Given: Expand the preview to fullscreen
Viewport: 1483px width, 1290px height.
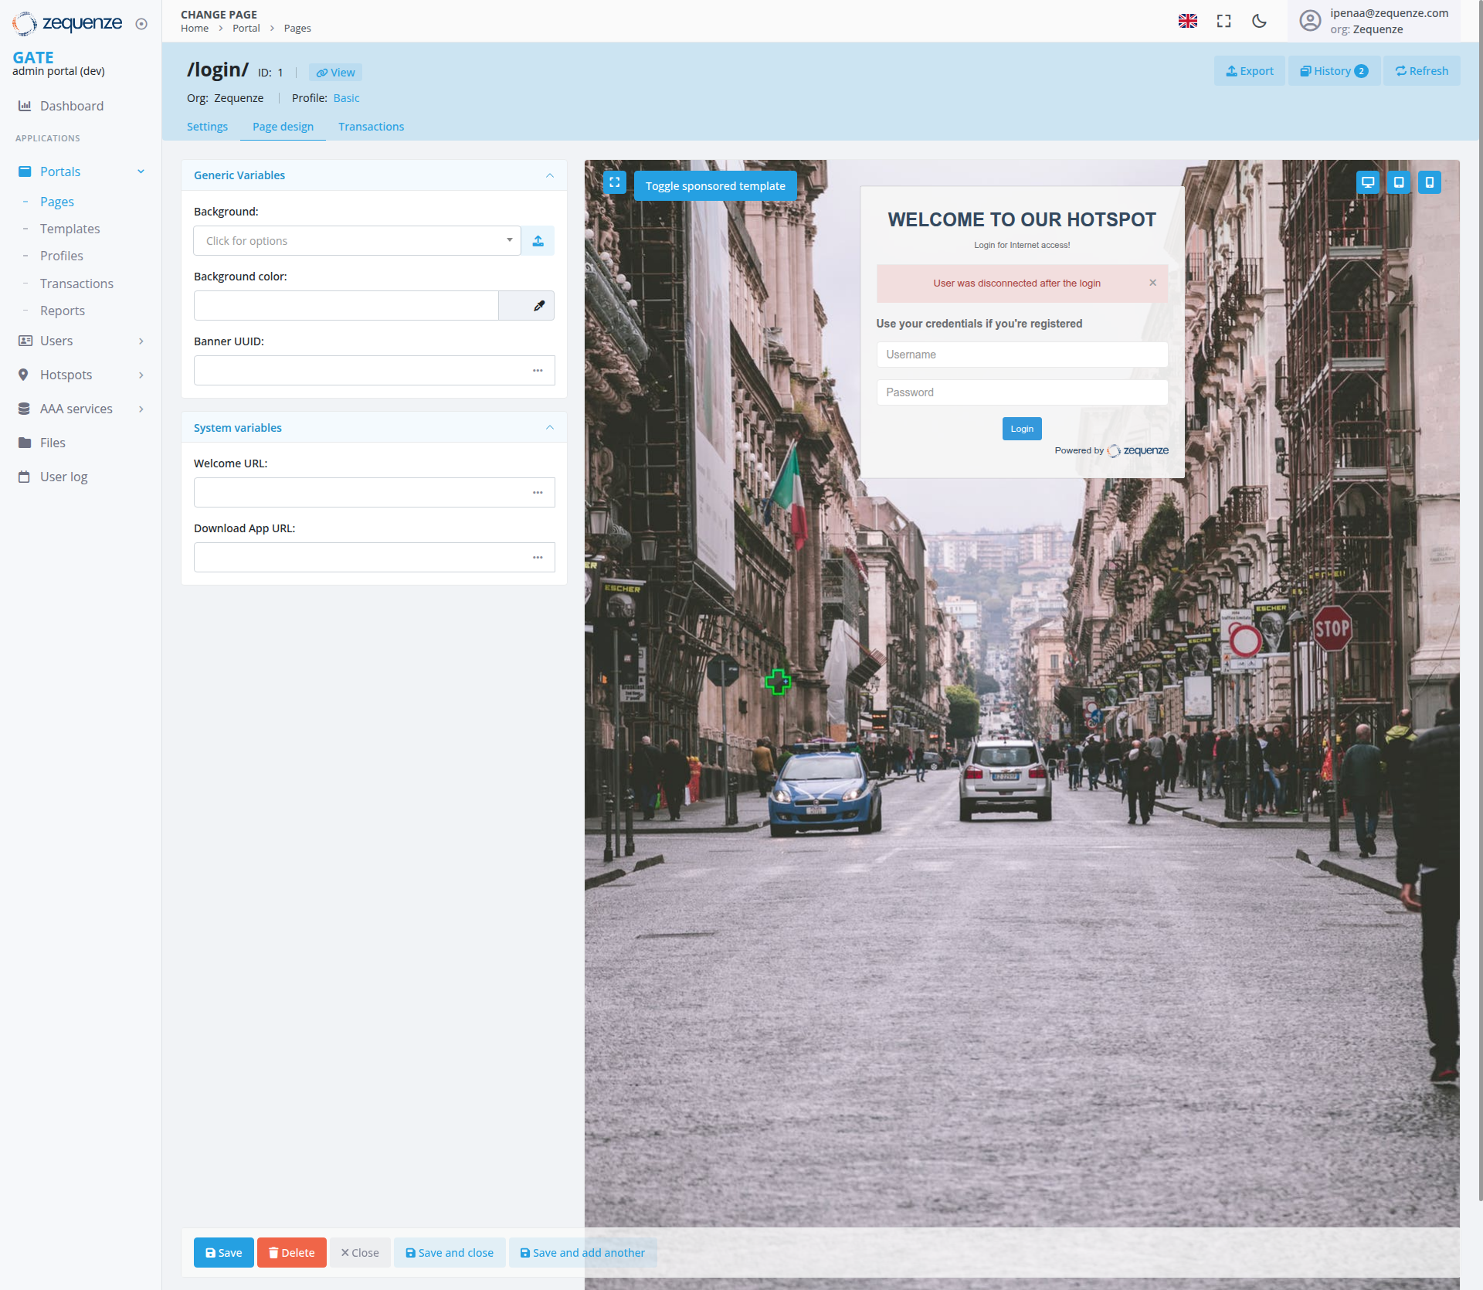Looking at the screenshot, I should pos(614,182).
